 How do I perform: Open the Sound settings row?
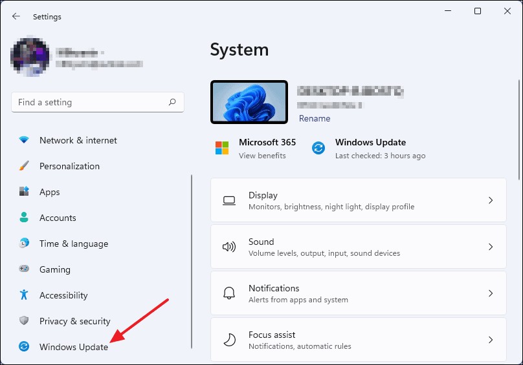[x=359, y=246]
